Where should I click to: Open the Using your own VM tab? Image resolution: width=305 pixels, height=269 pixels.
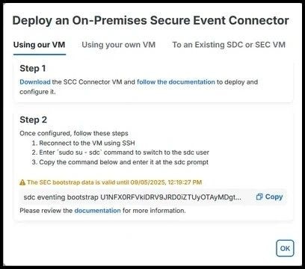pyautogui.click(x=119, y=45)
